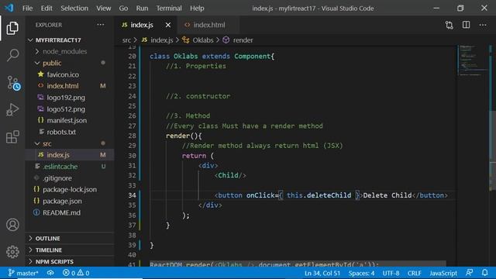Open the Edit menu
The image size is (496, 279).
coord(46,9)
